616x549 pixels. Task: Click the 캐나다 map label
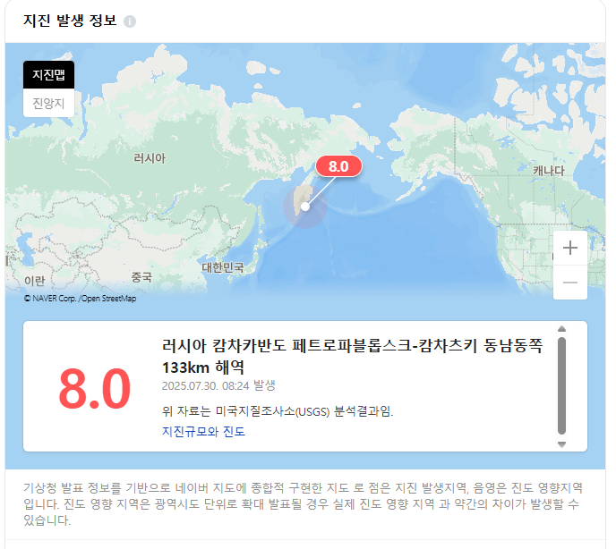click(x=549, y=171)
